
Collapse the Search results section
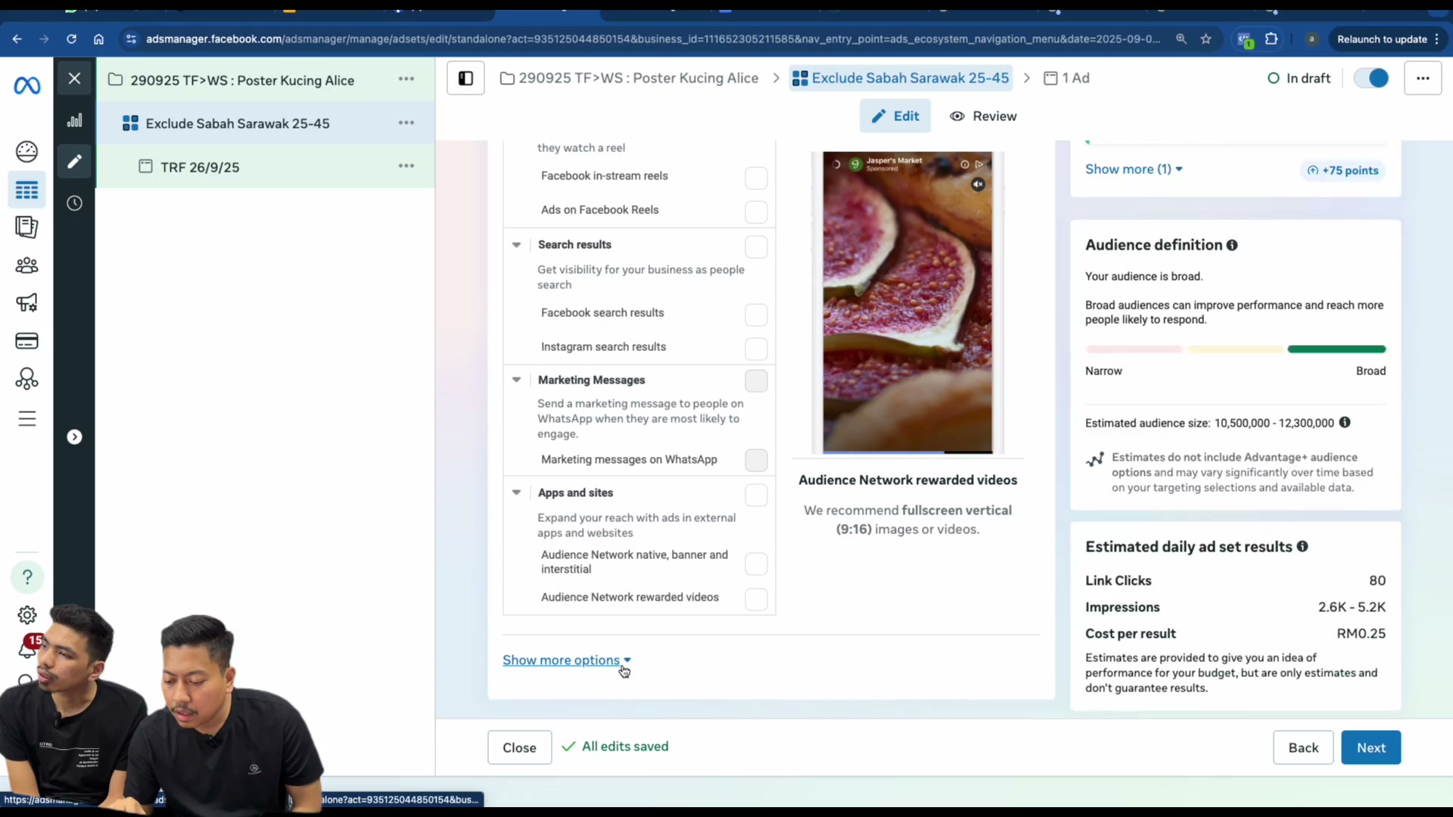516,244
